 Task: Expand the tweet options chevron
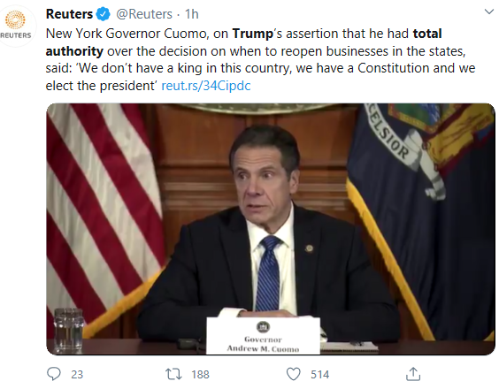(488, 12)
